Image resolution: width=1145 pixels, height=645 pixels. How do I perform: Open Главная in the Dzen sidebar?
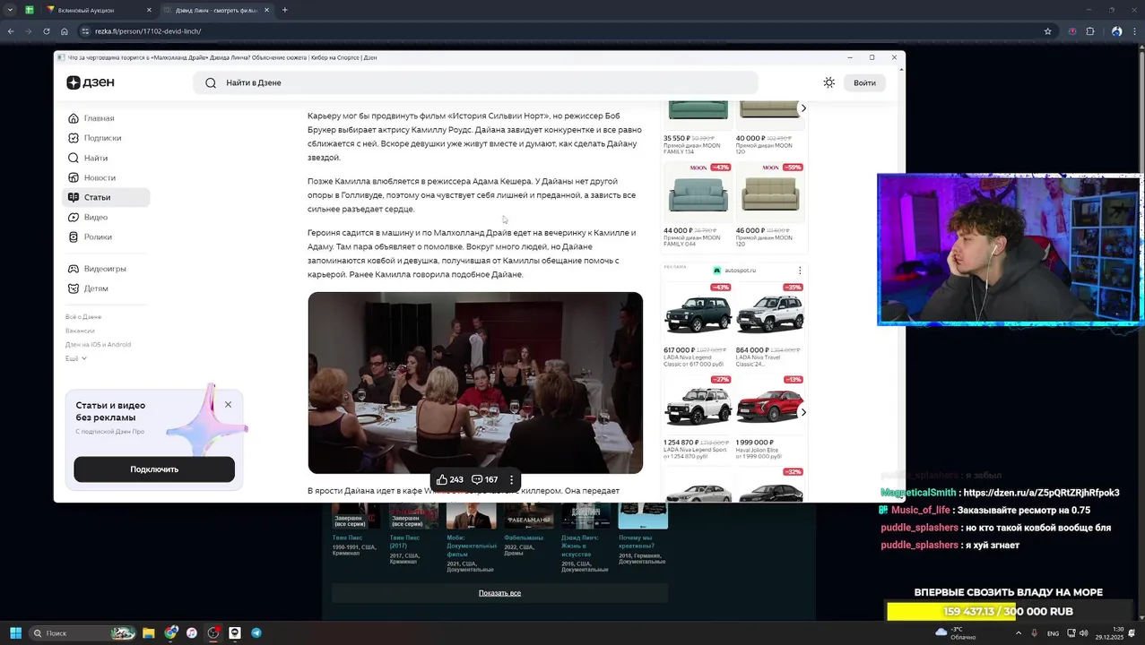[x=99, y=118]
